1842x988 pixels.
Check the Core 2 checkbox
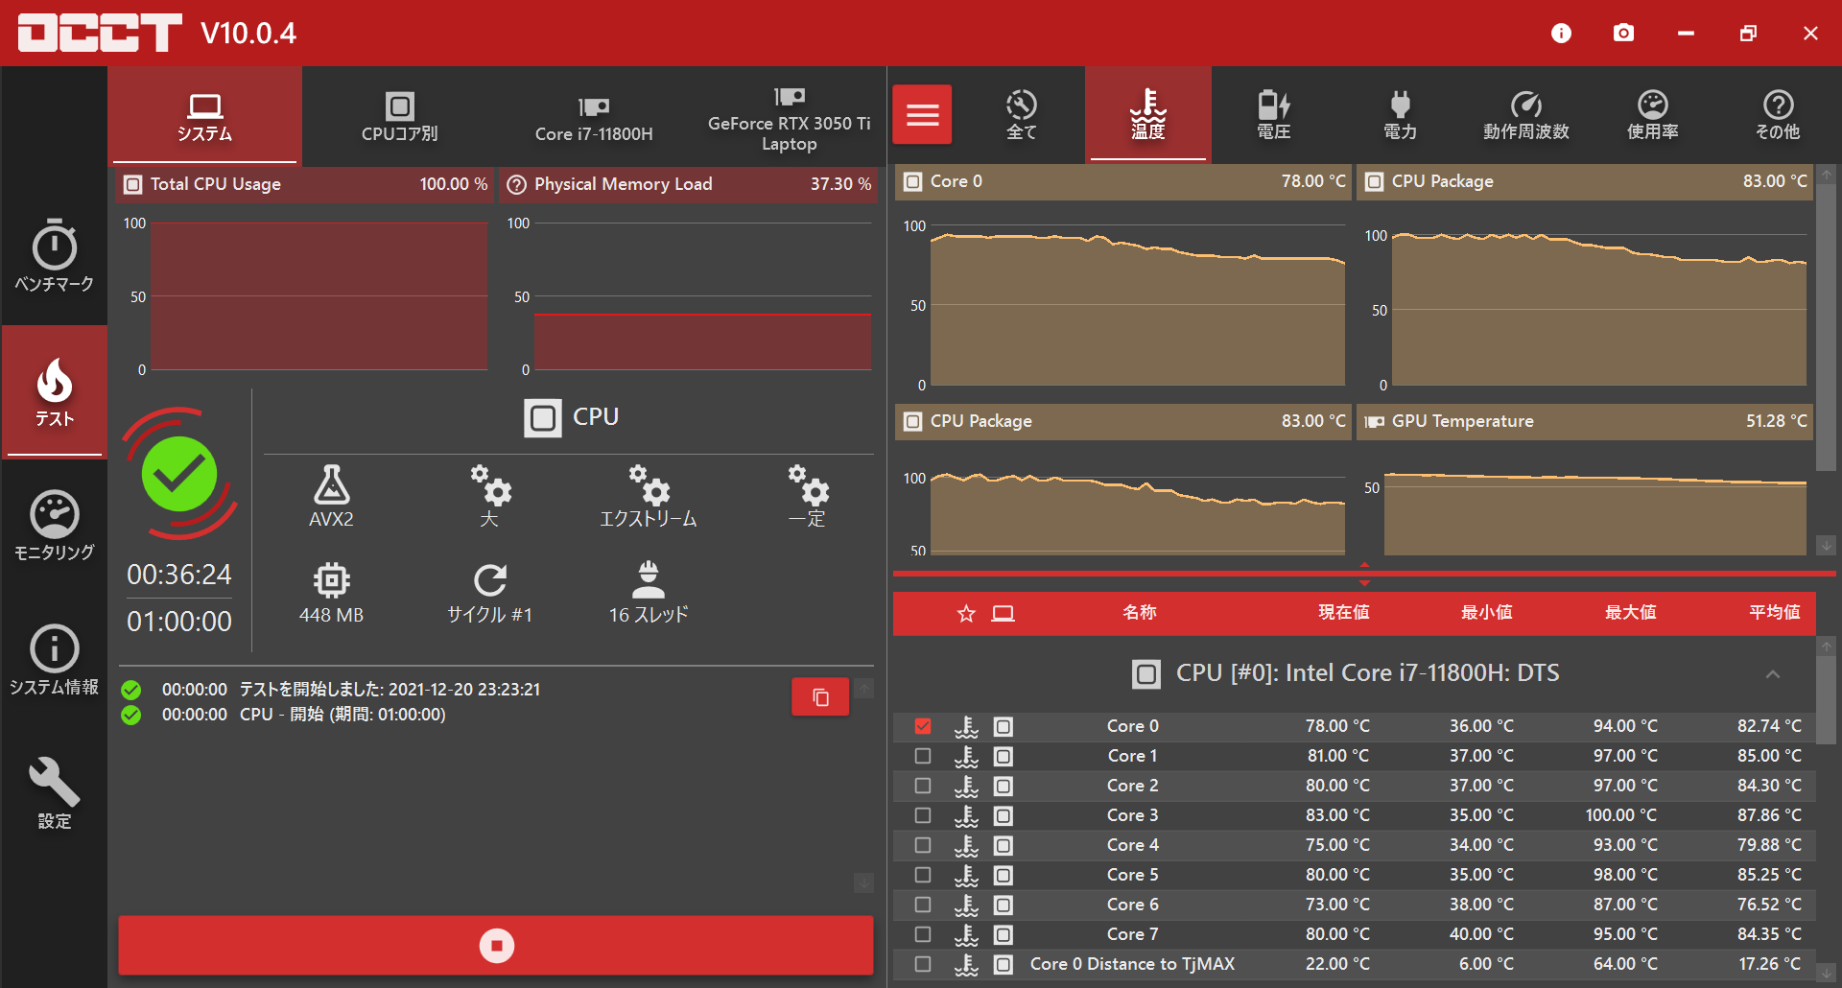click(923, 786)
